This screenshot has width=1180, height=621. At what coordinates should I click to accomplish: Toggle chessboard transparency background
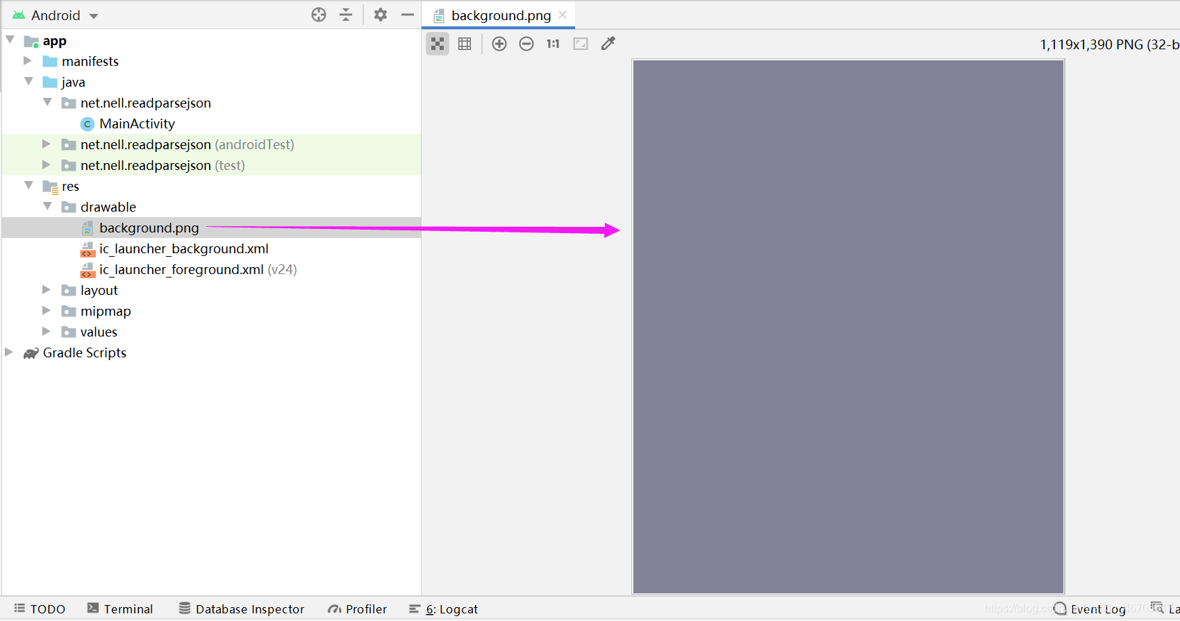click(438, 44)
